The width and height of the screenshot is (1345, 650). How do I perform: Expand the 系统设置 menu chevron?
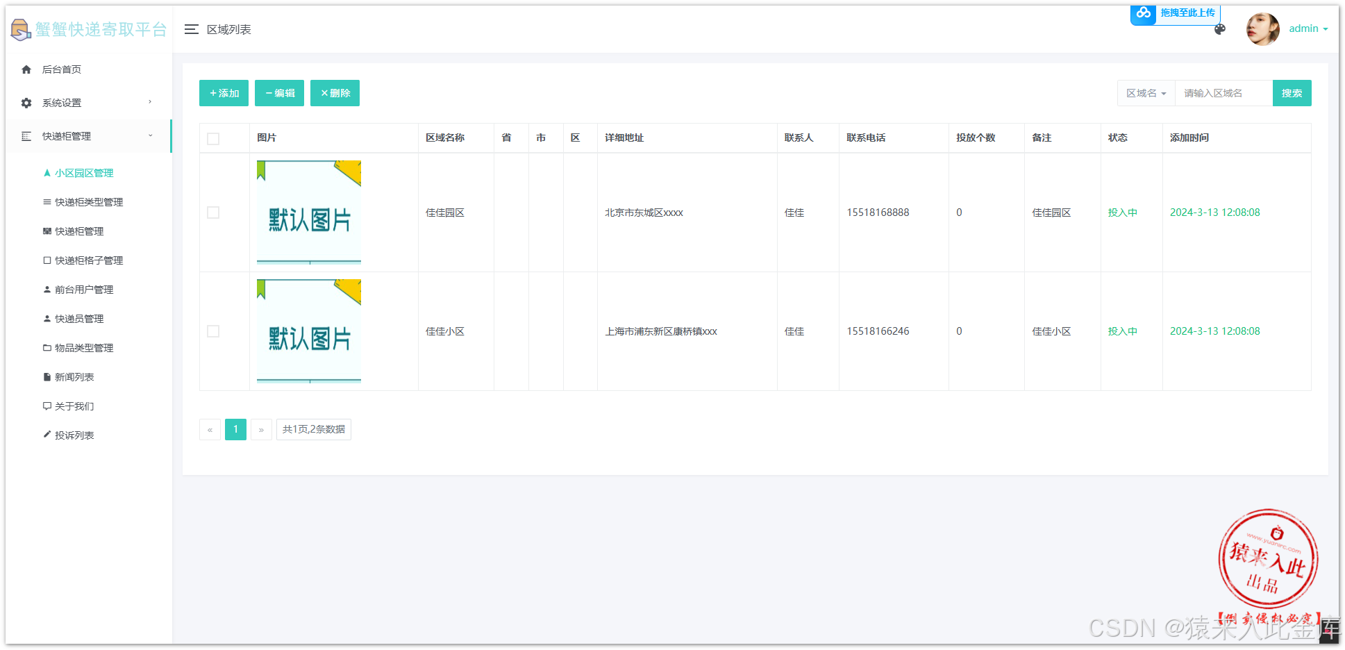(x=150, y=102)
